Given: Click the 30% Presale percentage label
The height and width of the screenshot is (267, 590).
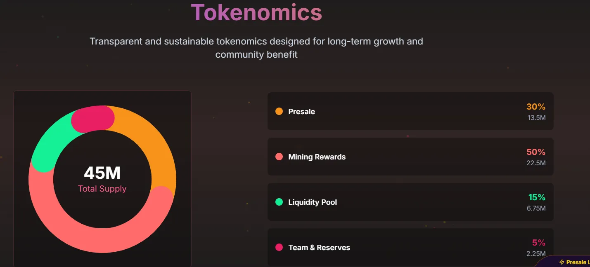Looking at the screenshot, I should (x=537, y=106).
